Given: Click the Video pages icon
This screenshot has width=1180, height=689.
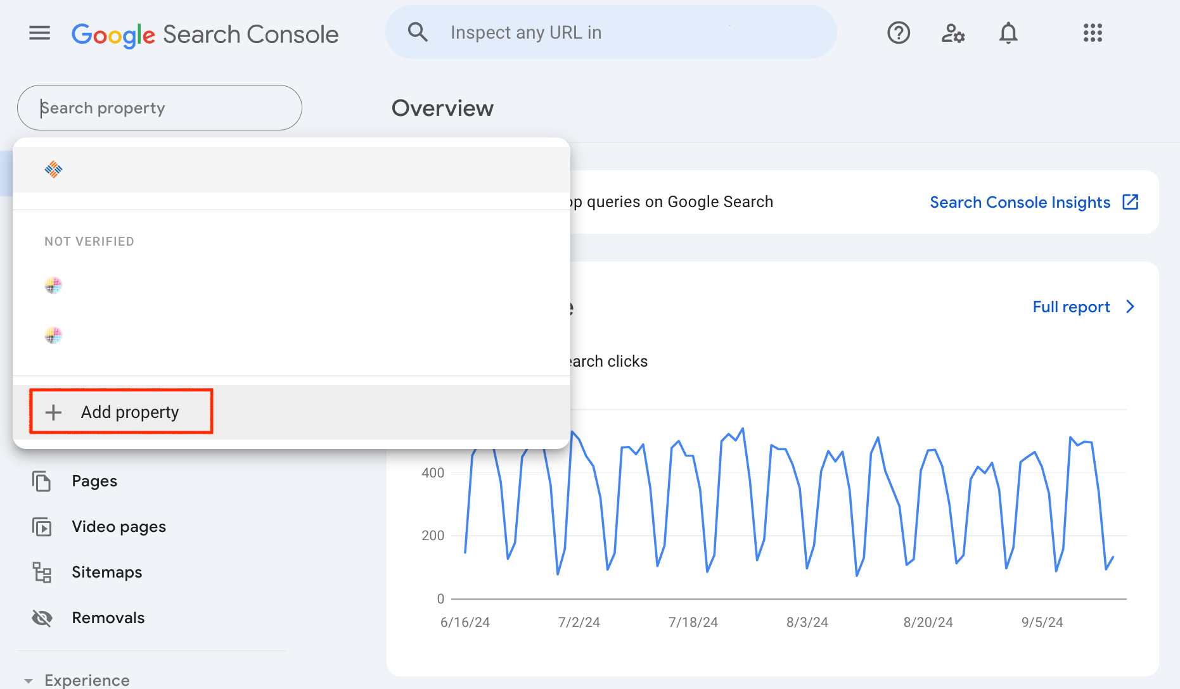Looking at the screenshot, I should tap(42, 526).
